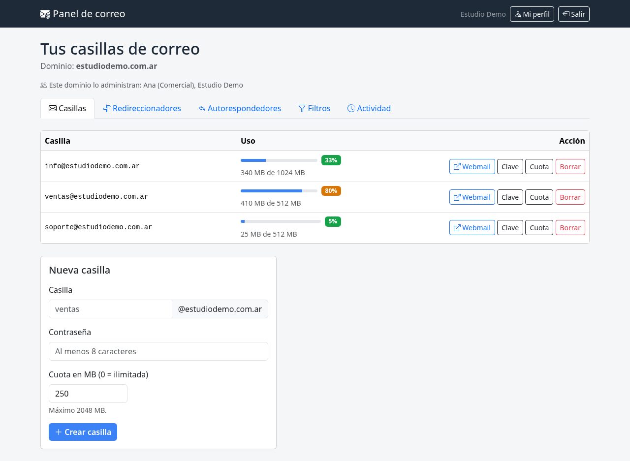Change Clave for soporte@estudiodemo.com.ar
The height and width of the screenshot is (461, 630).
(x=510, y=228)
